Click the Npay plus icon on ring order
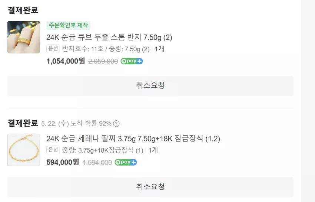315x202 pixels. pos(132,61)
